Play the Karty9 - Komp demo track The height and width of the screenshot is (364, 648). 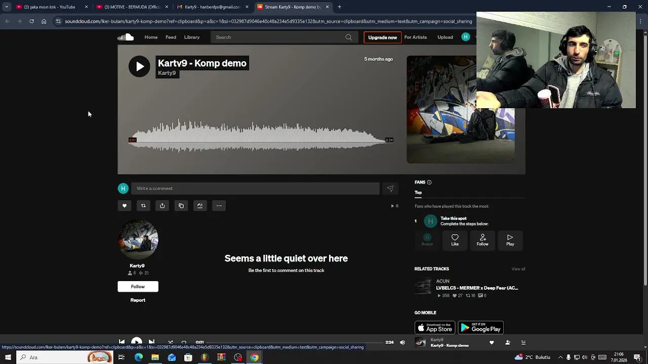click(x=139, y=66)
